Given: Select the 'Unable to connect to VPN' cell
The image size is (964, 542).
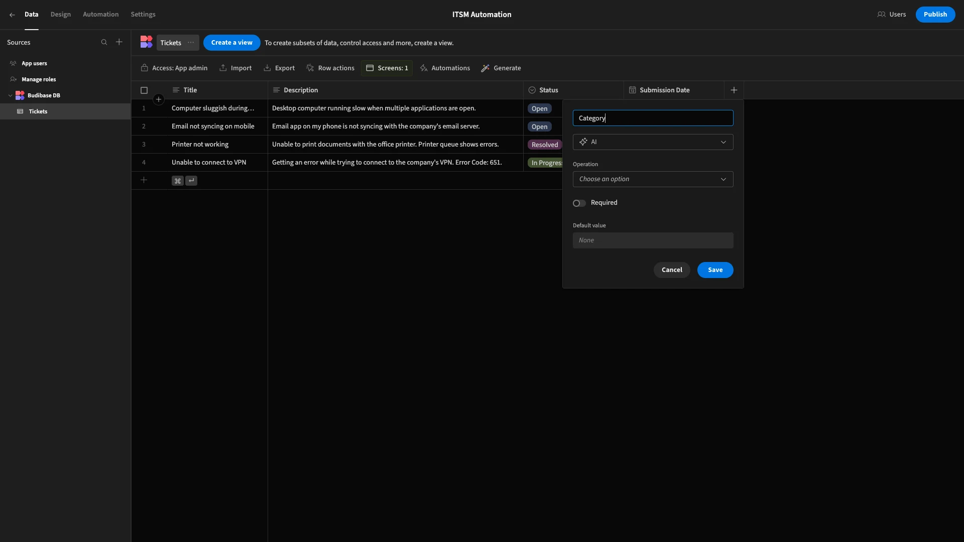Looking at the screenshot, I should click(x=217, y=163).
